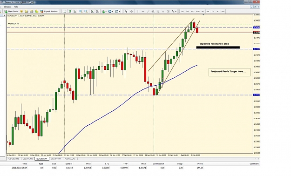The image size is (291, 176).
Task: Switch timeframe to W1
Action: click(218, 11)
